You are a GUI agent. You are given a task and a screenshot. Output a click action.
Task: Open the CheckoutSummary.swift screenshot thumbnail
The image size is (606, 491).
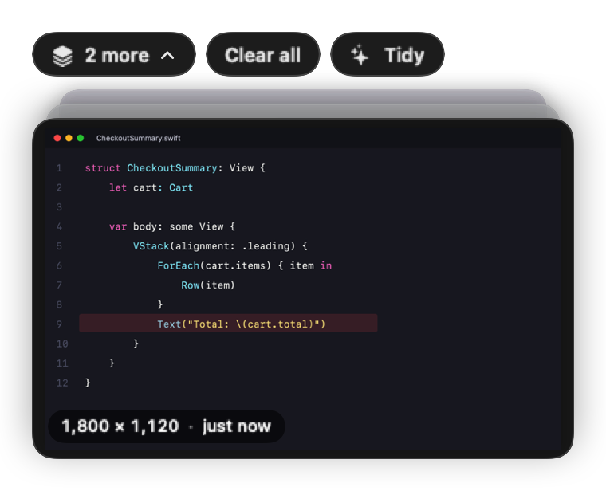pyautogui.click(x=303, y=289)
